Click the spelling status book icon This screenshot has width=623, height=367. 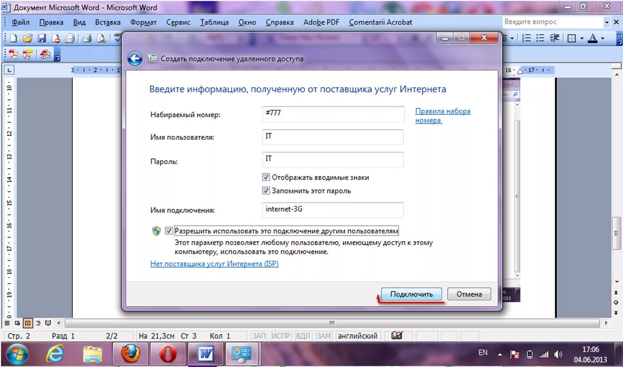coord(397,336)
